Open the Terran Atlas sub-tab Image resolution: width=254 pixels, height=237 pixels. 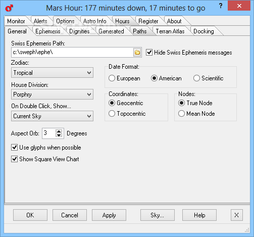[170, 31]
